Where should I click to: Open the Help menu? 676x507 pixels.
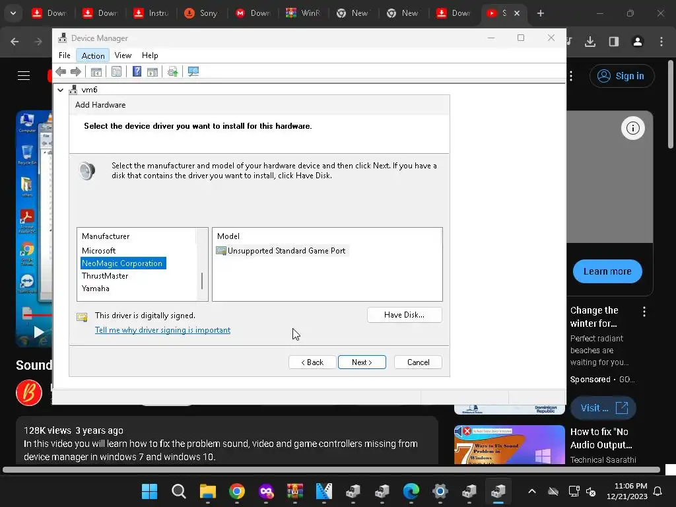(x=150, y=55)
